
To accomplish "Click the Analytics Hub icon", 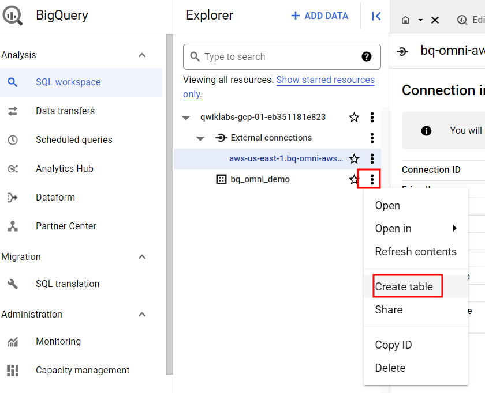I will pyautogui.click(x=13, y=169).
